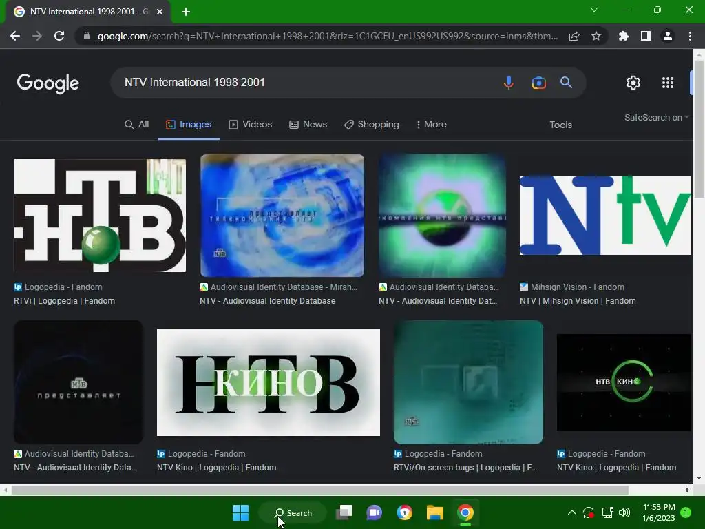Open the Chat app on the taskbar
The image size is (705, 529).
374,512
